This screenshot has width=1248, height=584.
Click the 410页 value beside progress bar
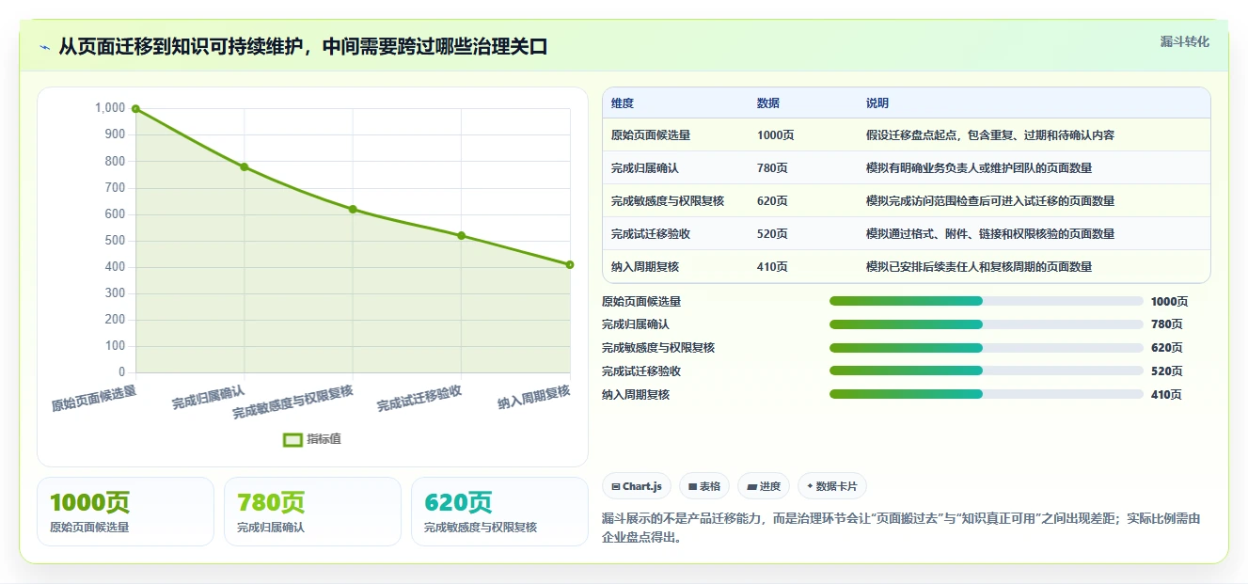1167,395
